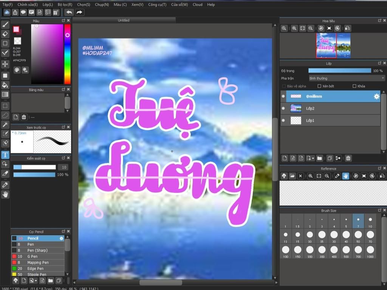Toggle the Khóa lock checkbox
This screenshot has height=290, width=387.
pos(354,86)
